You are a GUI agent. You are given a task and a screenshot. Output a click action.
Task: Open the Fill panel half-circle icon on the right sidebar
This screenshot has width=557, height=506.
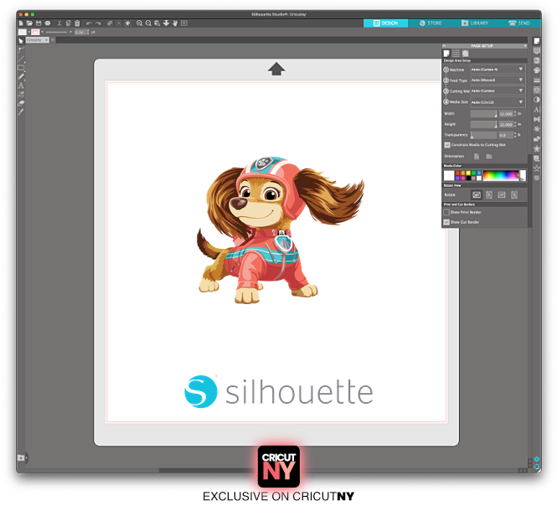536,100
